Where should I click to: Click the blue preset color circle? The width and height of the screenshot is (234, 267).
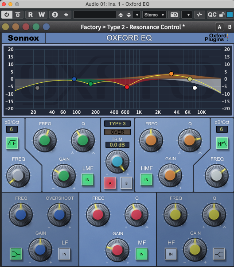point(46,27)
